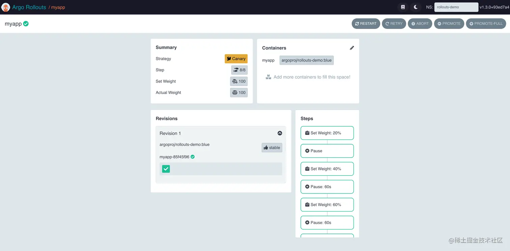Click the replica set healthy check icon beside myapp-85f45f96
The image size is (510, 251).
(x=193, y=157)
